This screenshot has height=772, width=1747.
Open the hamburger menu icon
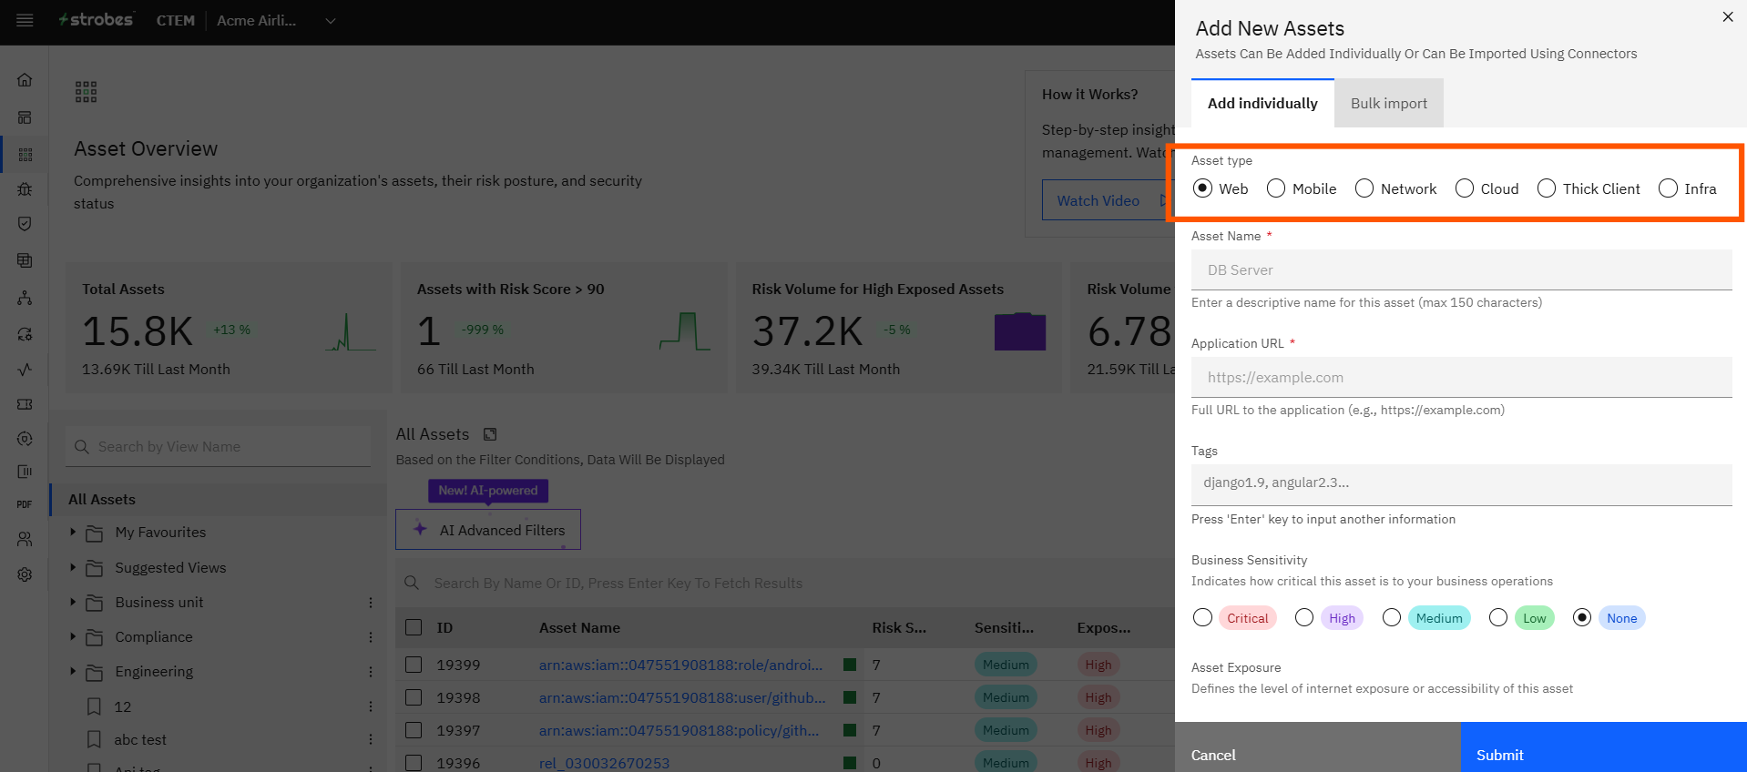click(25, 20)
